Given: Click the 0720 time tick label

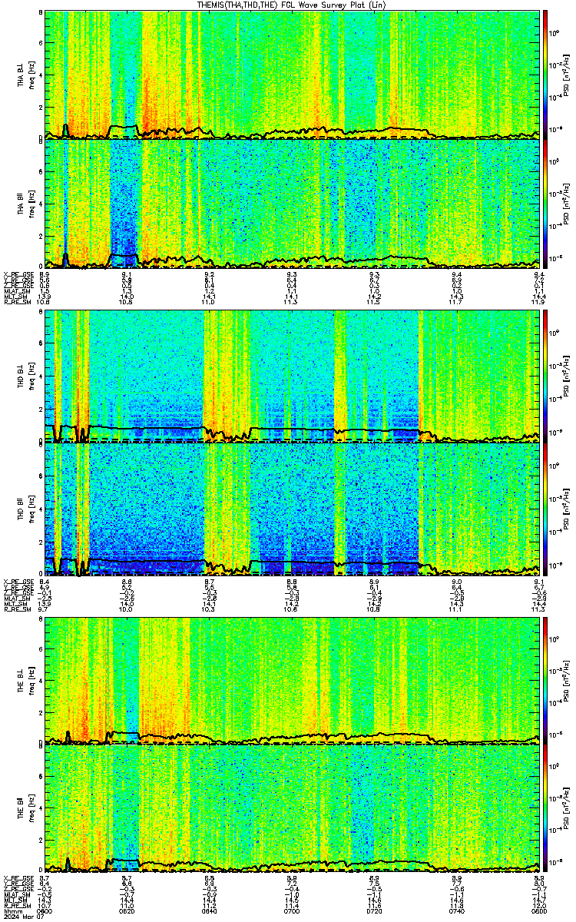Looking at the screenshot, I should point(375,910).
